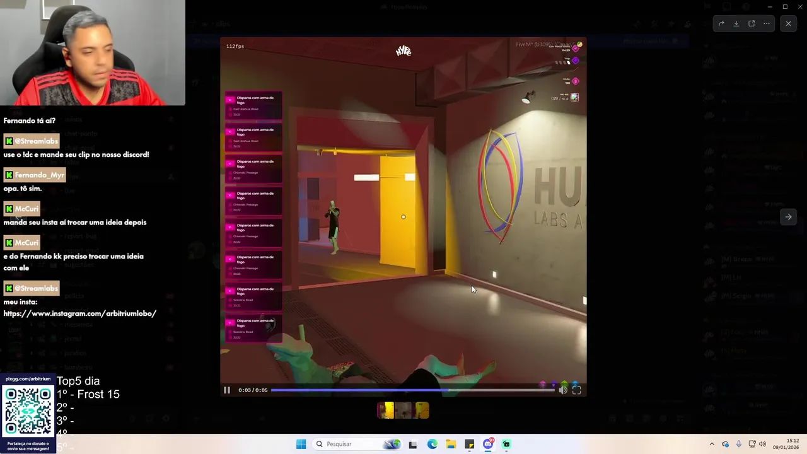This screenshot has height=454, width=807.
Task: Open Task View on the taskbar
Action: pos(413,444)
